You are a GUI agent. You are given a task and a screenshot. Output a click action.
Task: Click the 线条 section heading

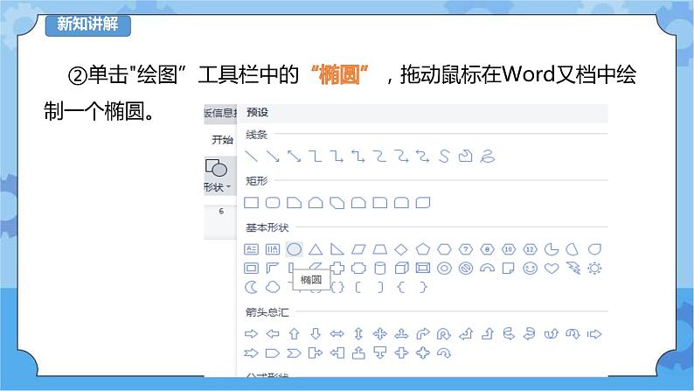[x=257, y=135]
